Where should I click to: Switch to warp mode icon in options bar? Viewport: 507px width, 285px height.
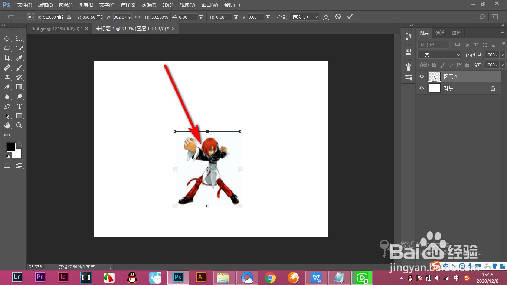[x=326, y=17]
